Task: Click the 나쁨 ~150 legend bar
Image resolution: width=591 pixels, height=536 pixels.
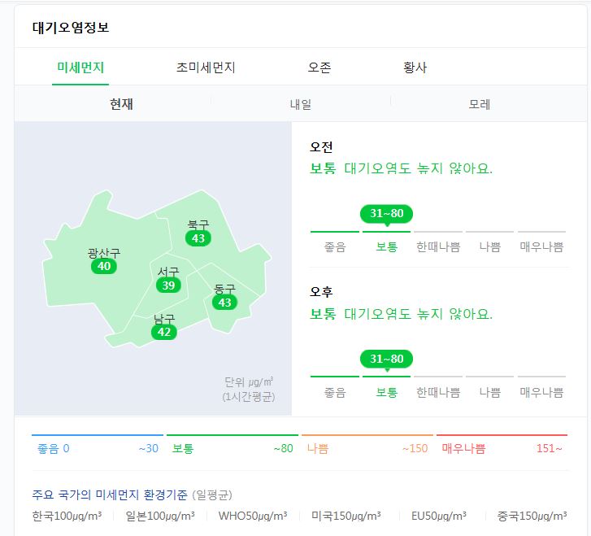Action: point(367,448)
